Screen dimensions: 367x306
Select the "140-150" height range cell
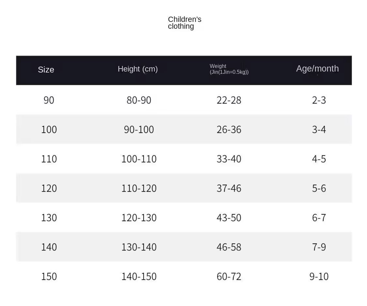[x=139, y=276]
